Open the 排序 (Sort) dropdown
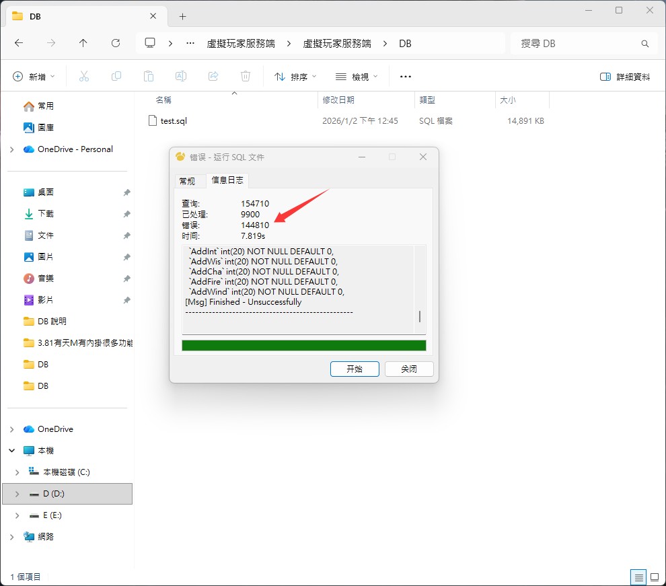The image size is (666, 586). pos(295,77)
